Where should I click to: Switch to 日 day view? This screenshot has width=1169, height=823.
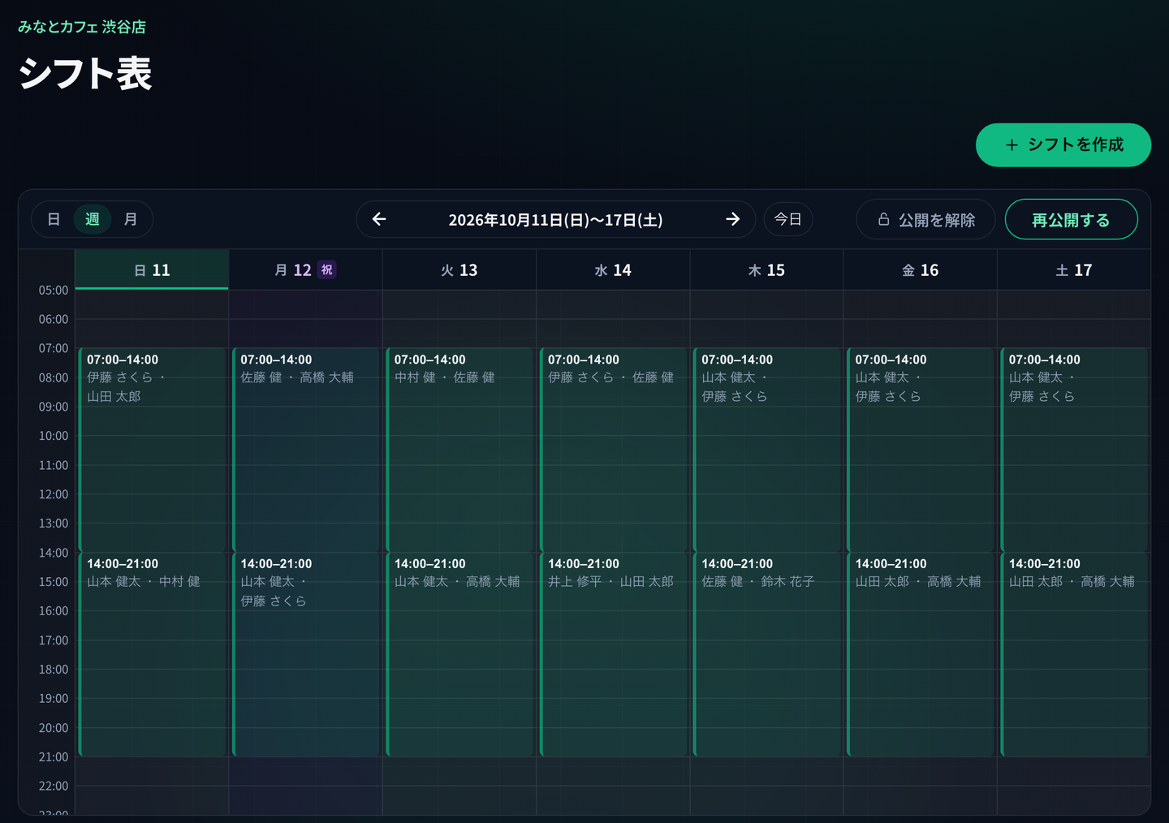click(54, 219)
